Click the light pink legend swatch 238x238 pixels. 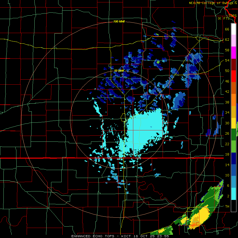(234, 41)
